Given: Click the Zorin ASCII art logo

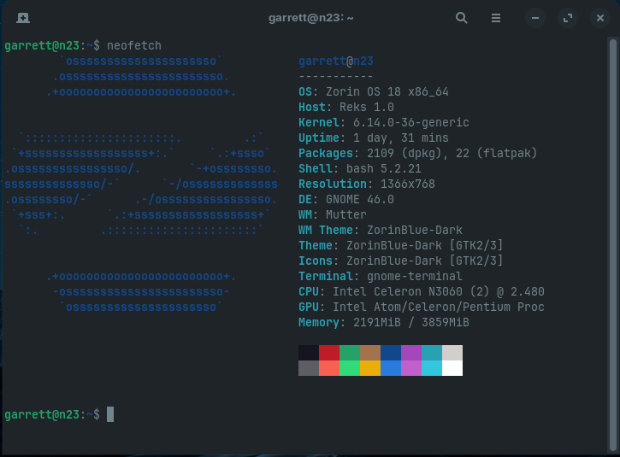Looking at the screenshot, I should [x=141, y=184].
